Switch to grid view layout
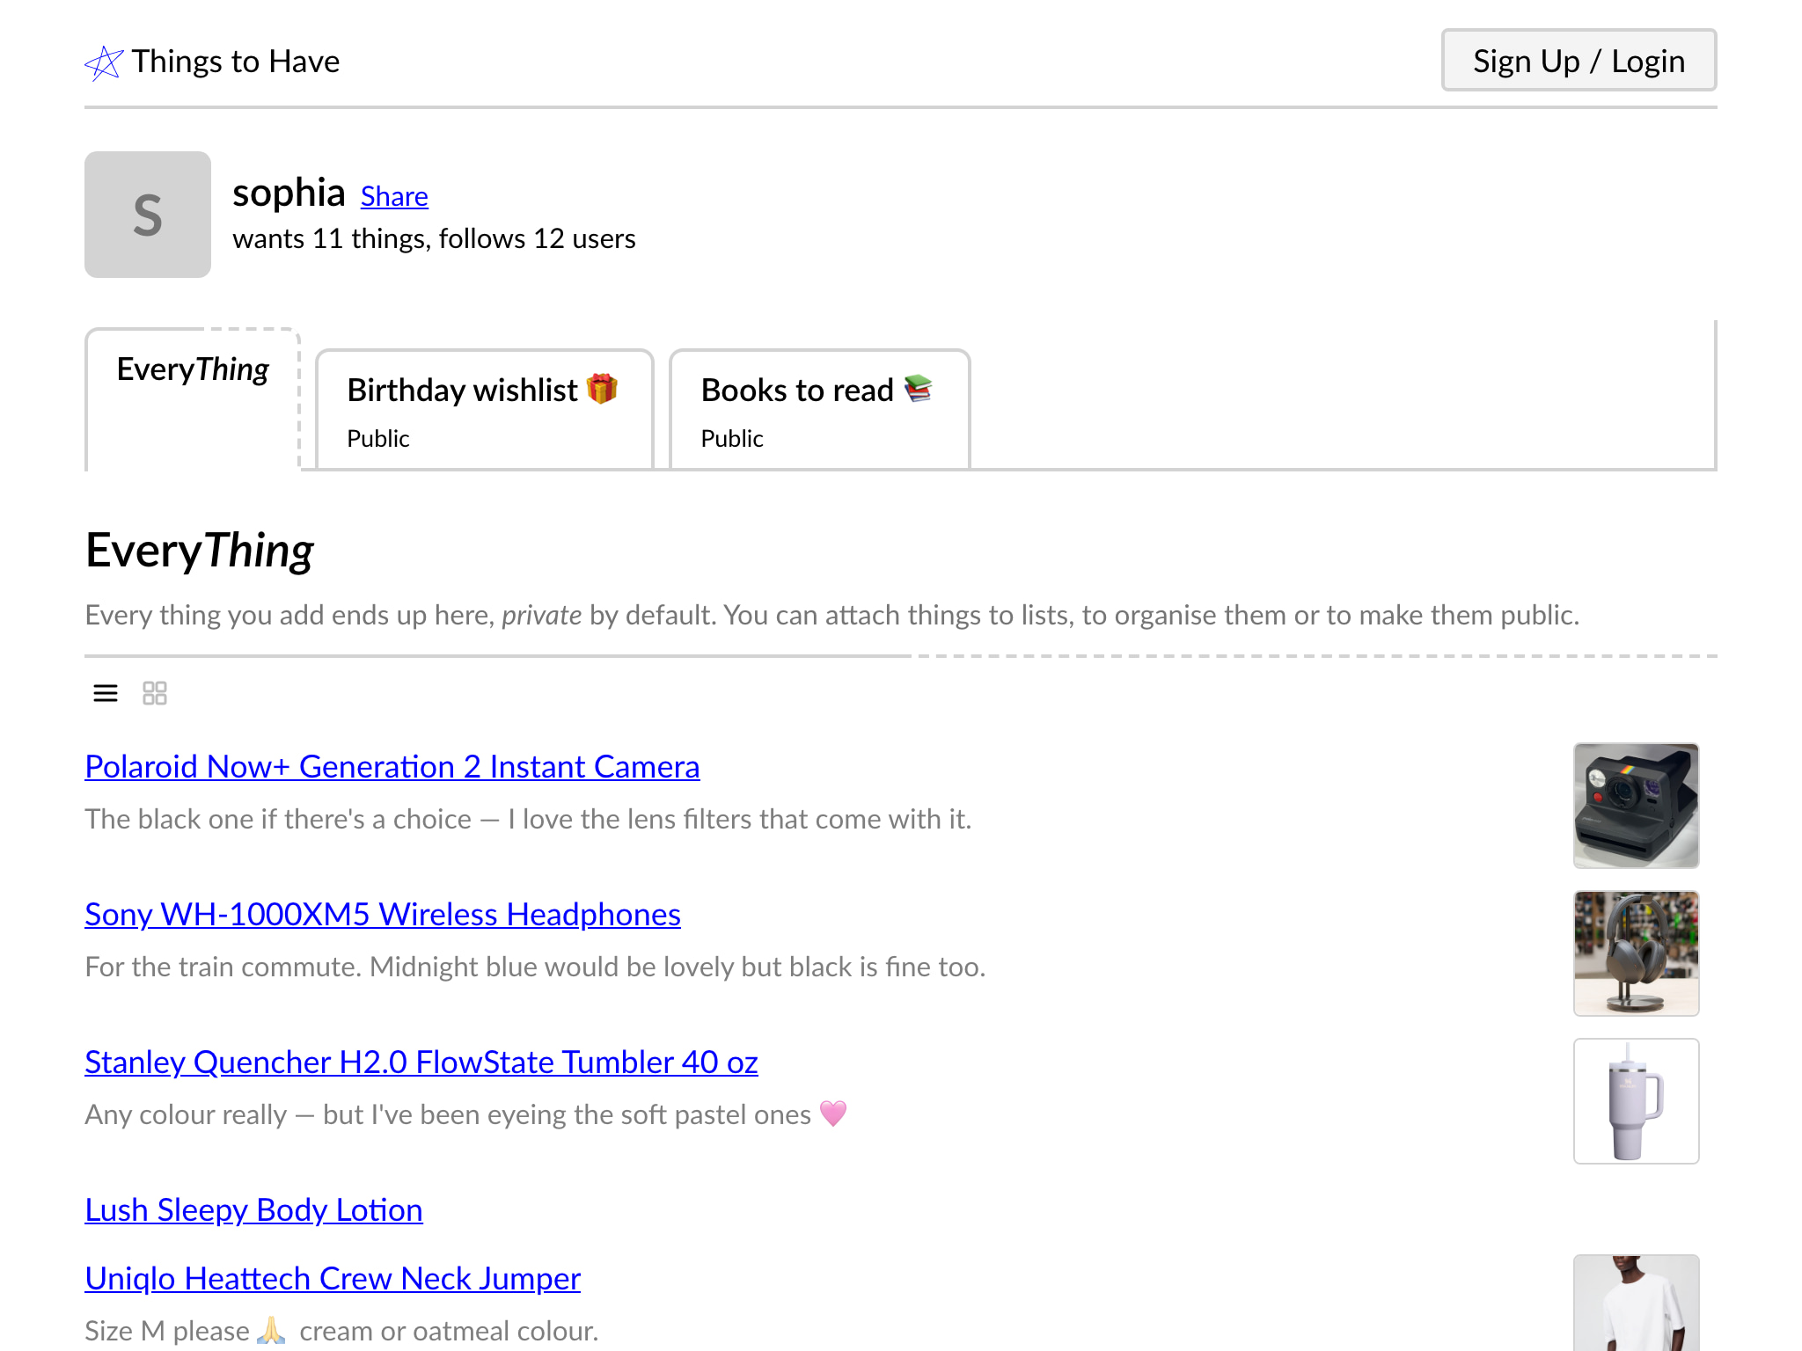Viewport: 1802px width, 1351px height. pyautogui.click(x=155, y=693)
